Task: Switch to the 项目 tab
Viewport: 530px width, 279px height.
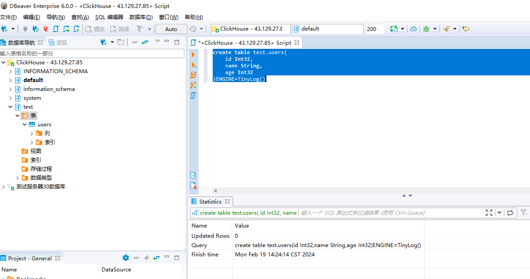Action: coord(58,43)
